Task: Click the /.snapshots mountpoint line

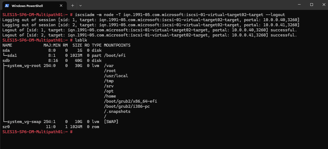Action: coord(117,111)
